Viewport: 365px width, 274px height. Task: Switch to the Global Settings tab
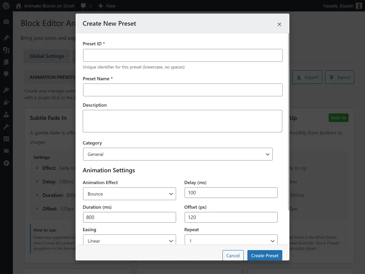[47, 56]
